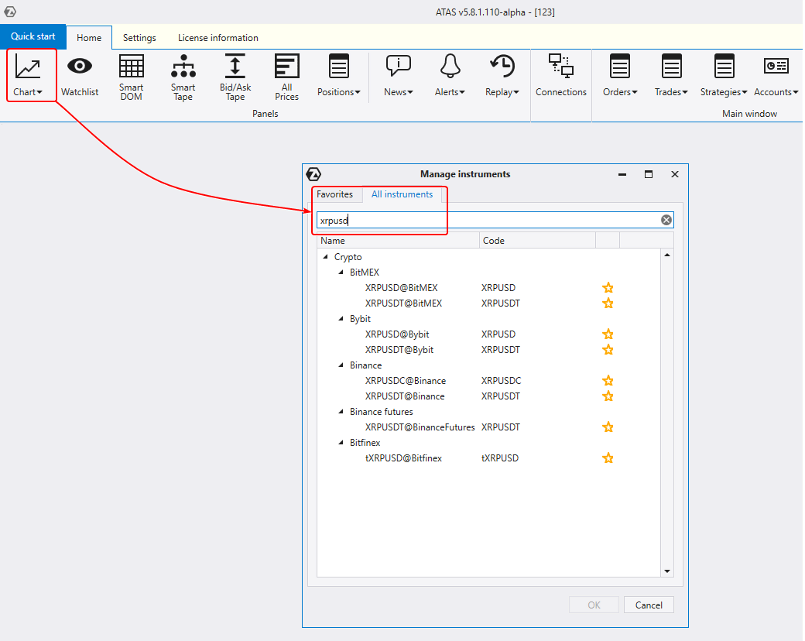805x641 pixels.
Task: Collapse the Crypto tree node
Action: [325, 257]
